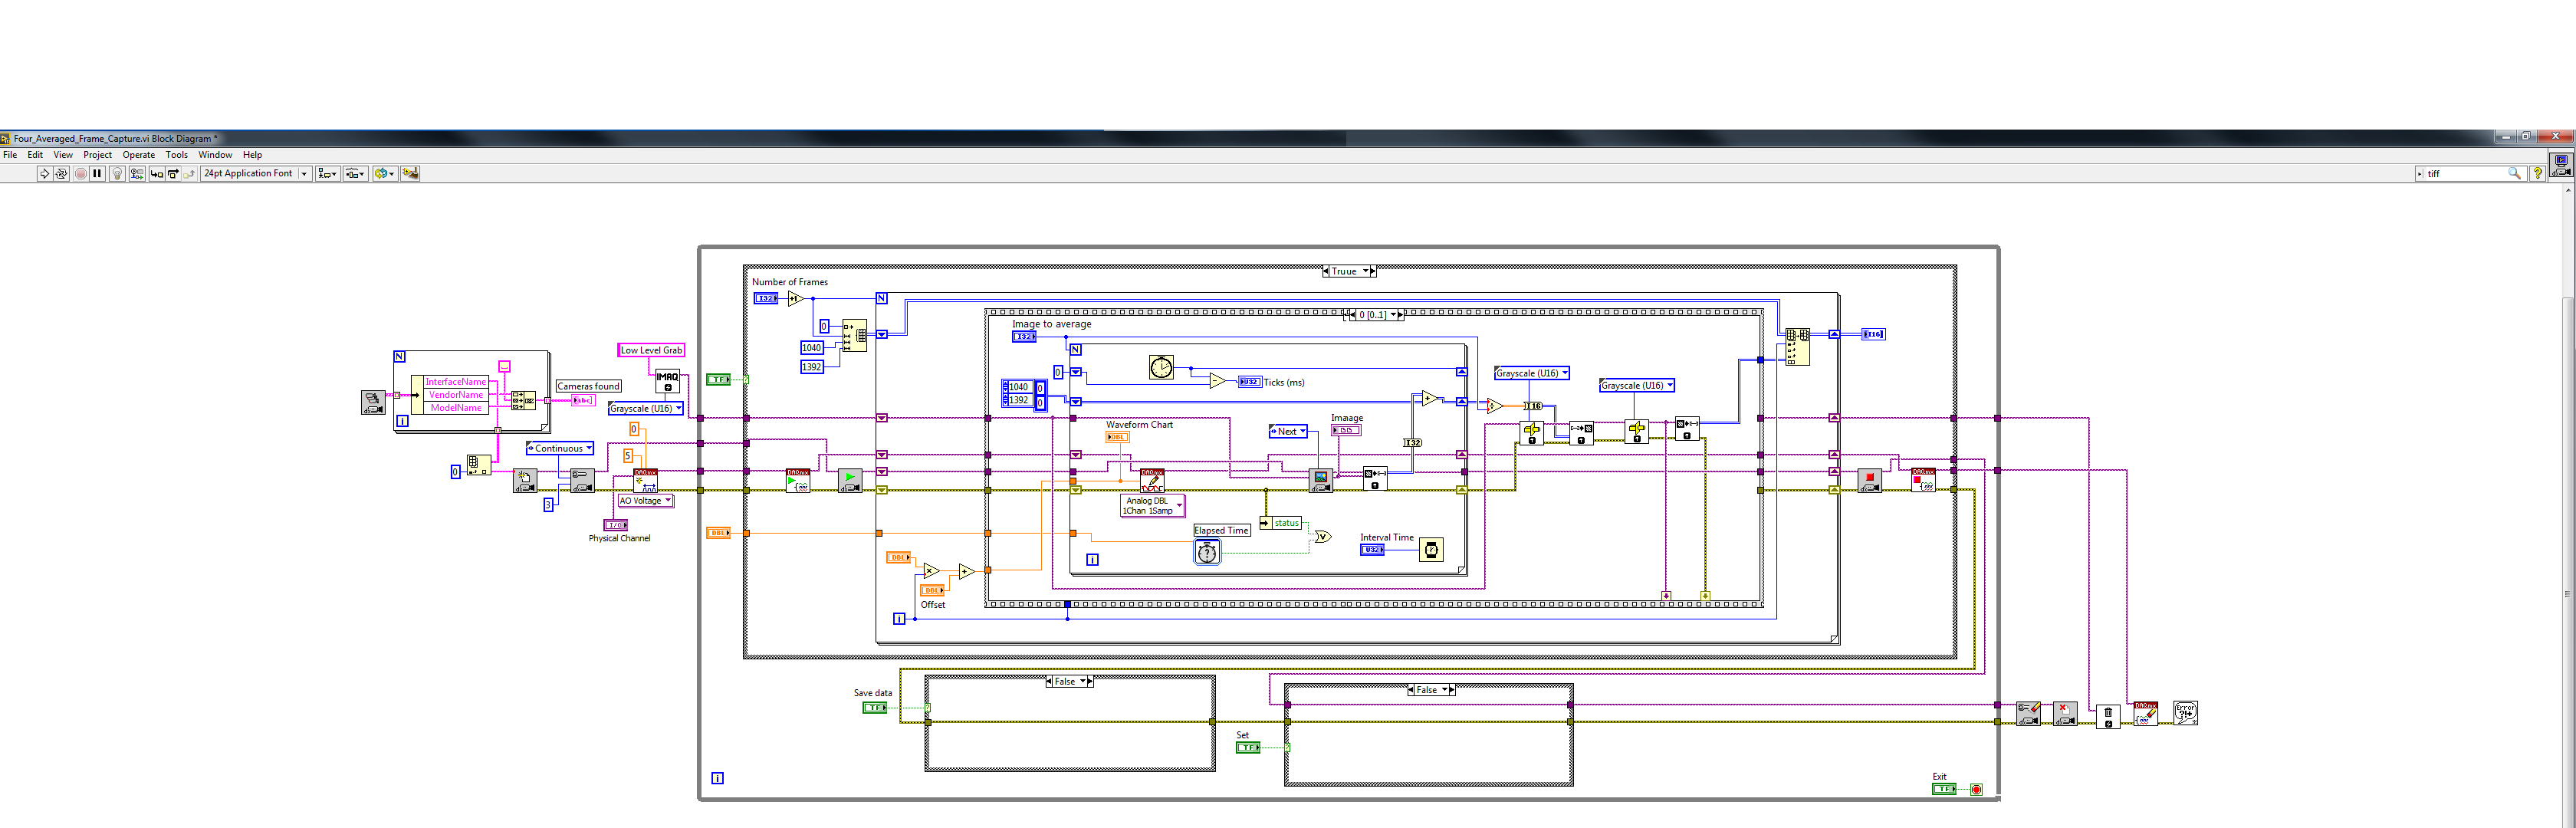Viewport: 2576px width, 828px height.
Task: Select the IMAQdx Enumerate Cameras node
Action: pyautogui.click(x=373, y=403)
